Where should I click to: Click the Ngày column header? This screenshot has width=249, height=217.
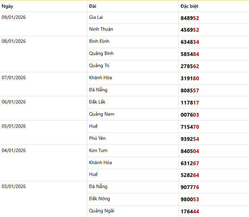[x=7, y=6]
